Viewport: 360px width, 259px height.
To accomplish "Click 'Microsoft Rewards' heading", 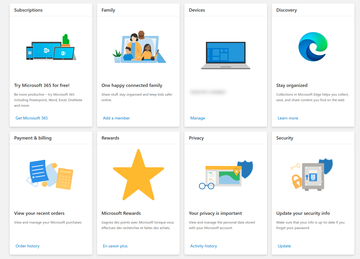I will click(x=121, y=213).
